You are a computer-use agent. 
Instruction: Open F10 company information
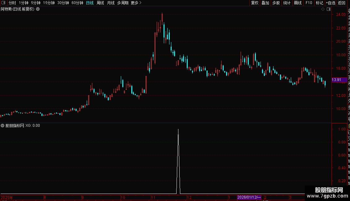pyautogui.click(x=309, y=3)
